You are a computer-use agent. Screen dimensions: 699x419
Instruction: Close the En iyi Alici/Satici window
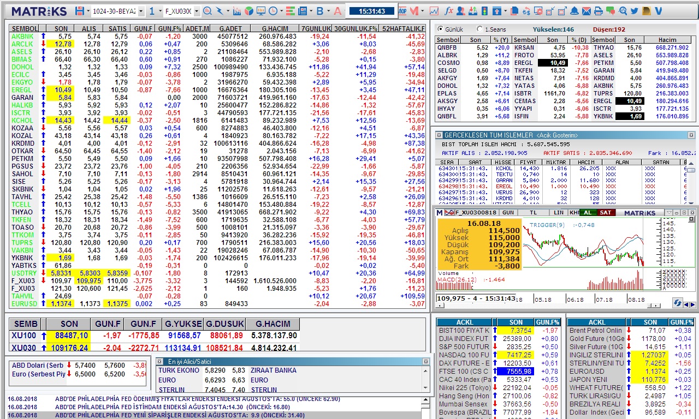[x=426, y=361]
